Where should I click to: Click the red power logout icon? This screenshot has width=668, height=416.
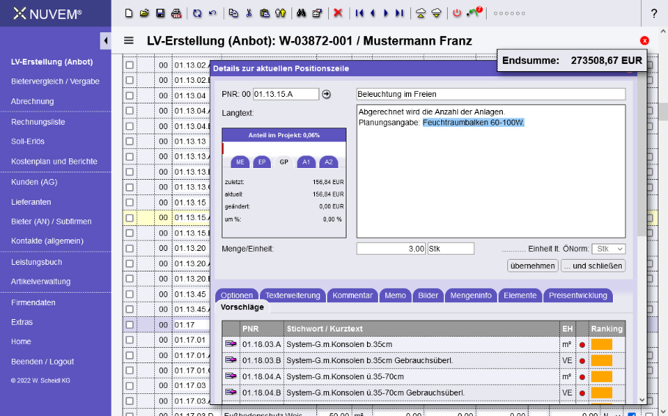click(457, 13)
